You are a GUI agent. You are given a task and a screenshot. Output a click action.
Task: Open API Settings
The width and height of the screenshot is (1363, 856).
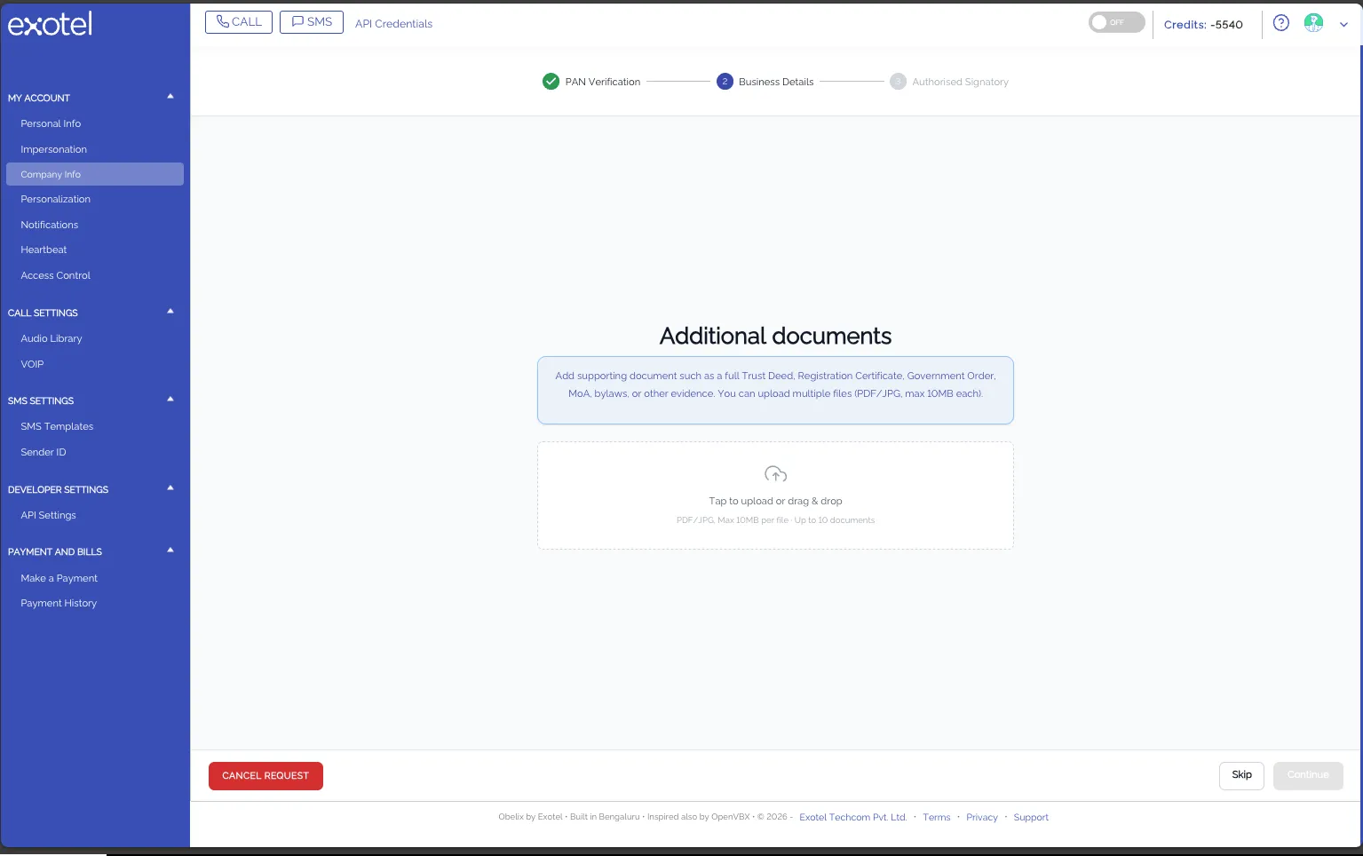[49, 515]
